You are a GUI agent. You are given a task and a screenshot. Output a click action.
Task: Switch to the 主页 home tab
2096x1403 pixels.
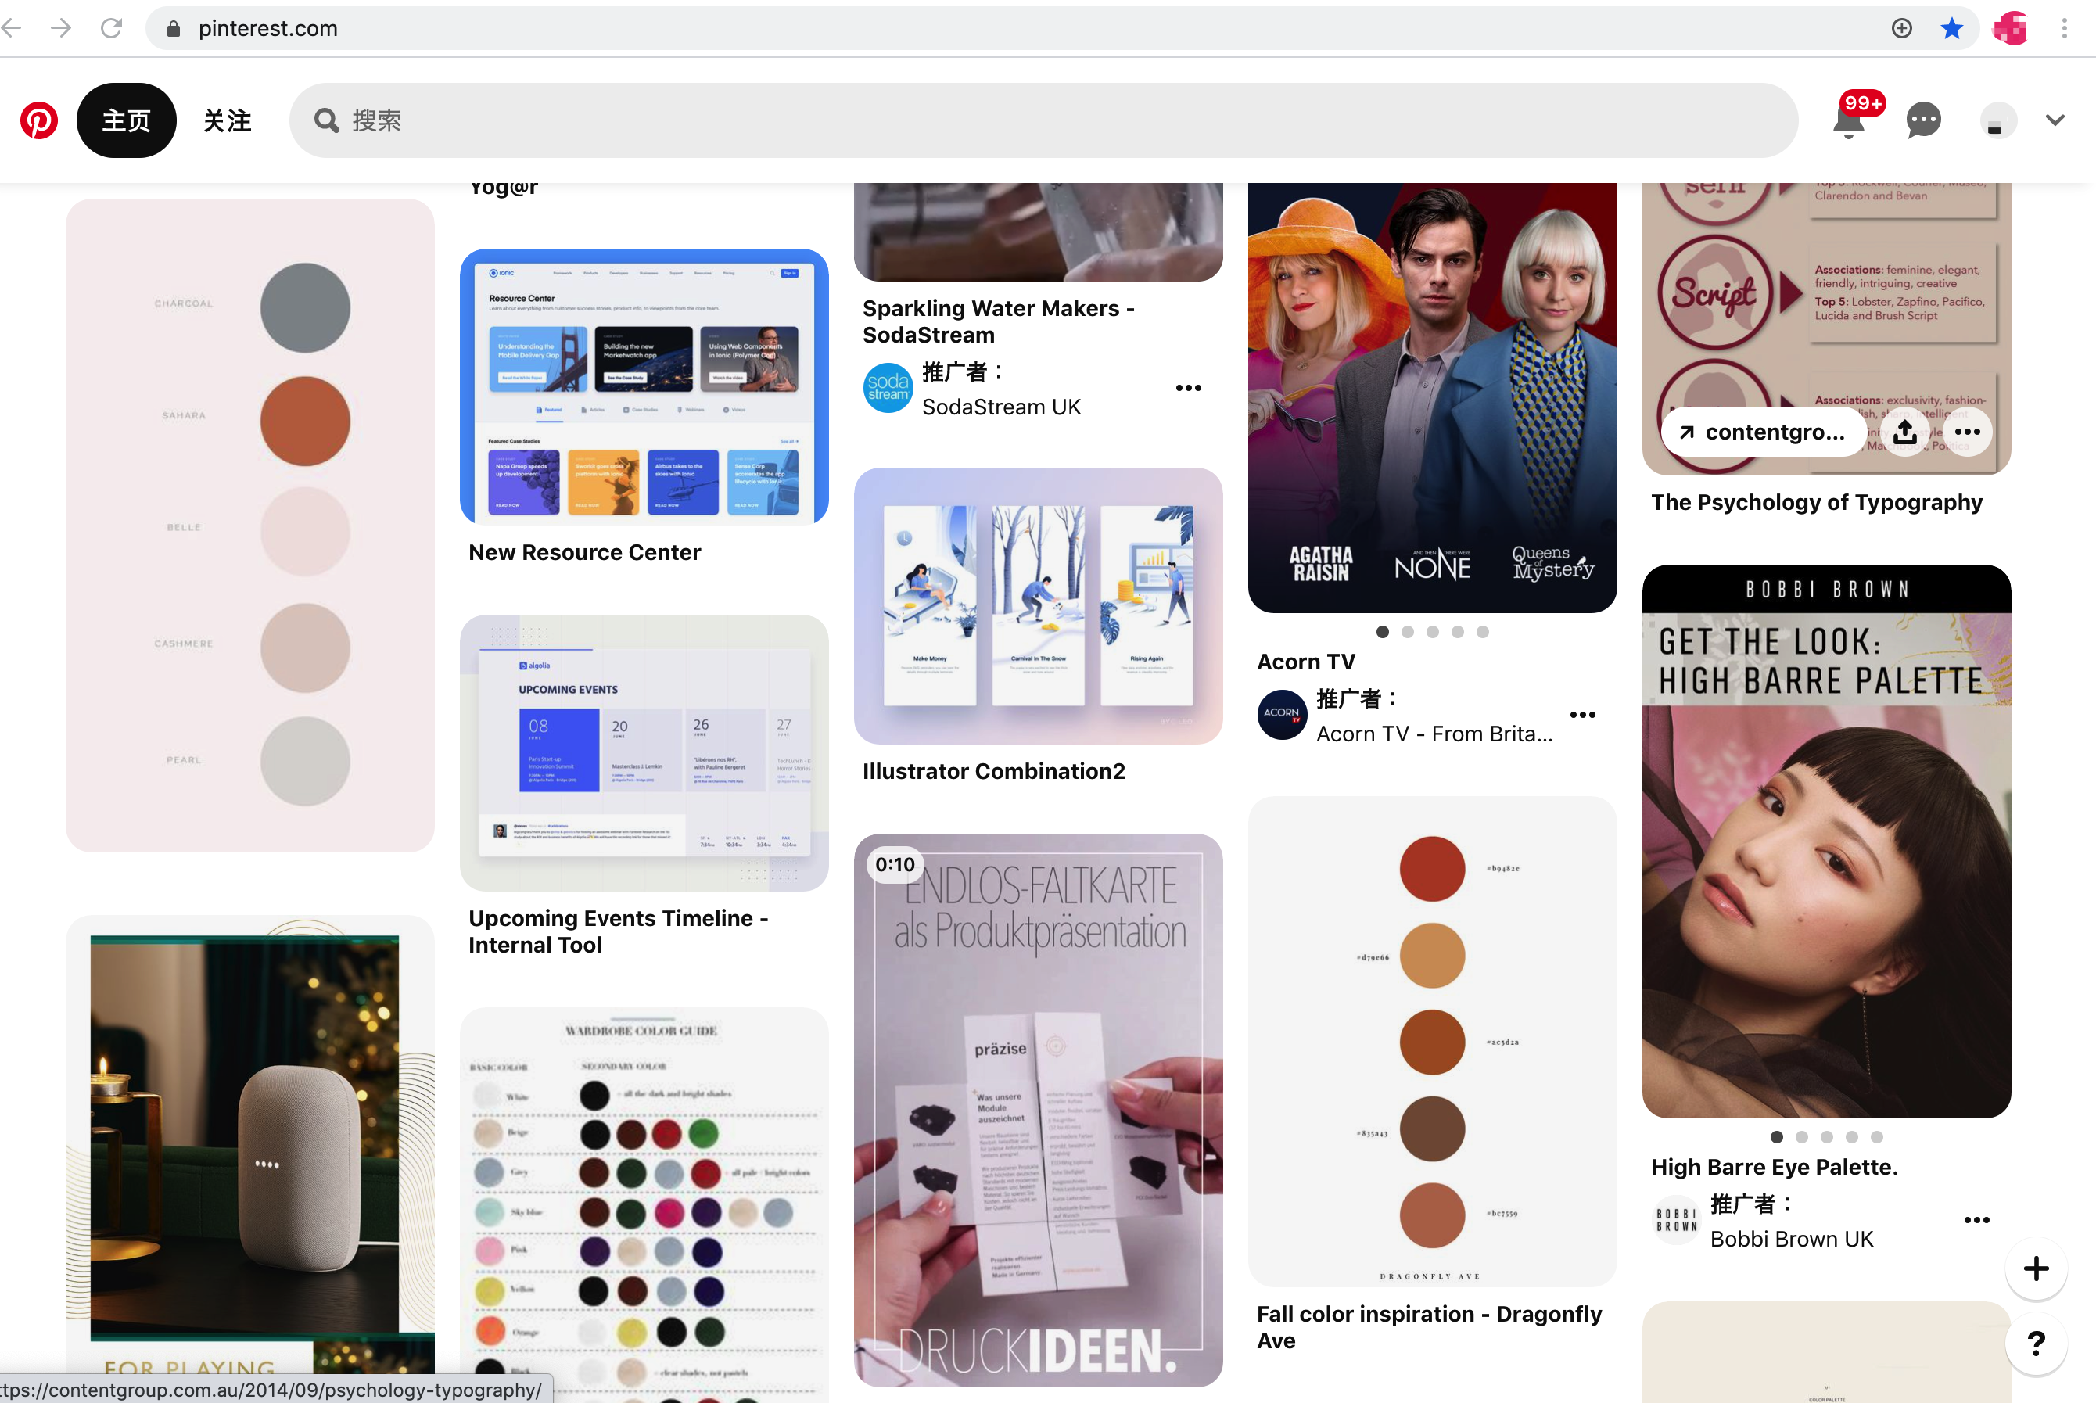point(126,120)
